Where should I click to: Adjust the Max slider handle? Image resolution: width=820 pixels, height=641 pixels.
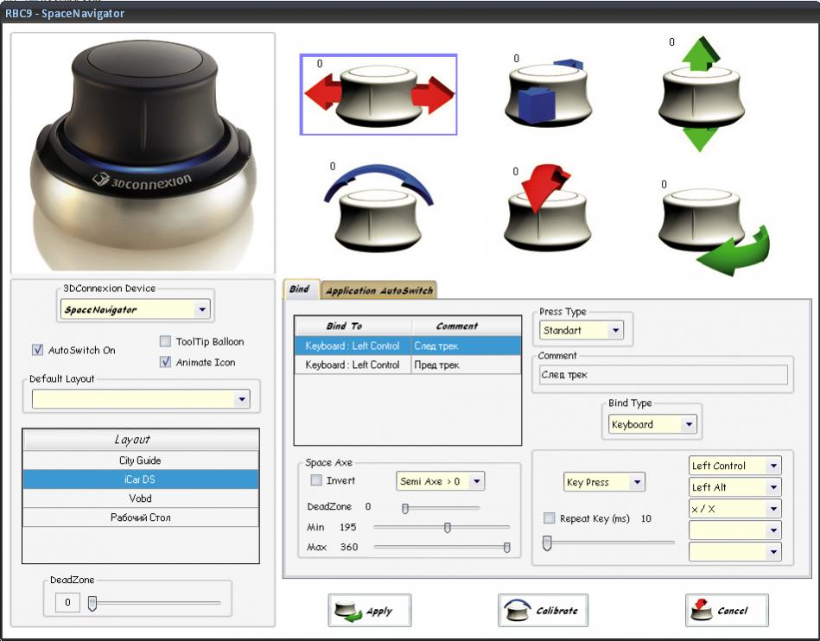pyautogui.click(x=506, y=548)
